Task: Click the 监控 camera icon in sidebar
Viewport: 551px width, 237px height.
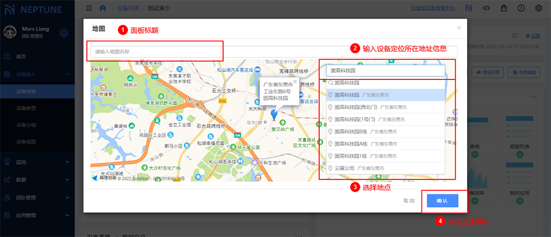Action: 7,162
